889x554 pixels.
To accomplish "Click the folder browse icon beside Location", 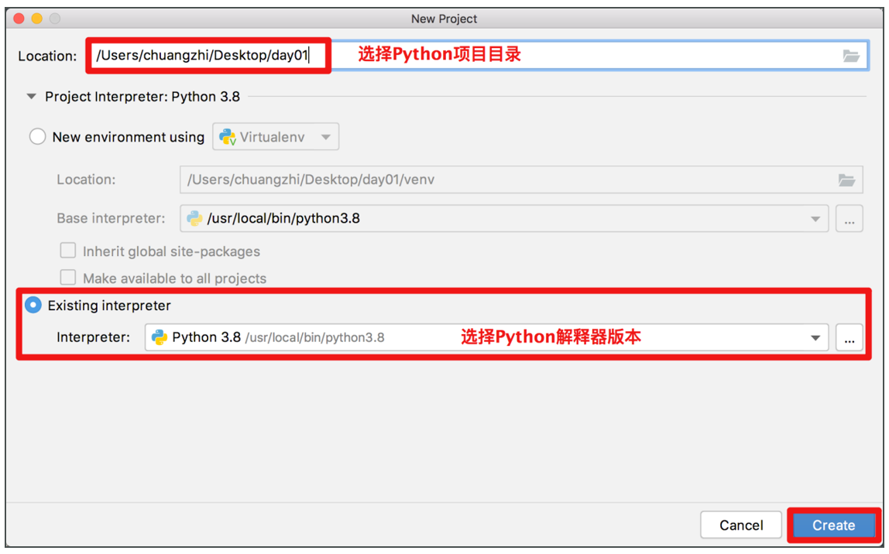I will click(852, 55).
